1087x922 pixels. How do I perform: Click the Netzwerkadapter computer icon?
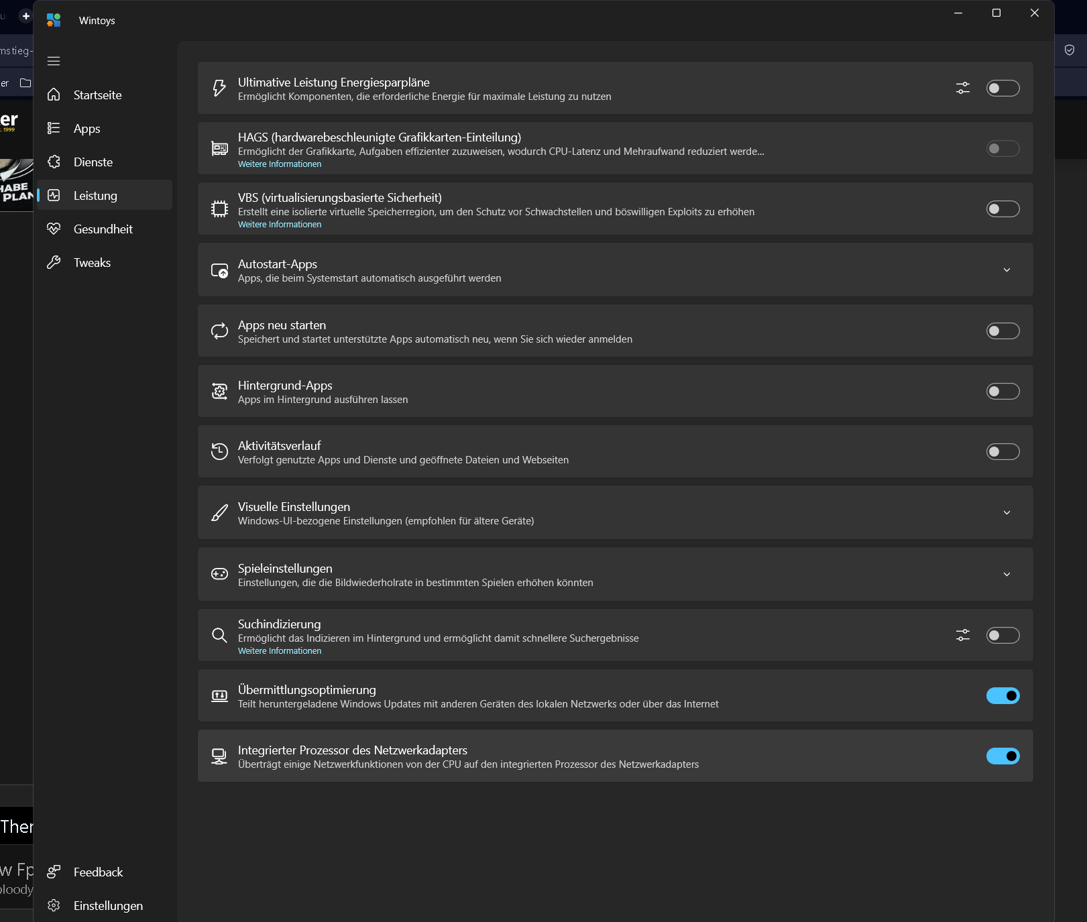point(219,756)
